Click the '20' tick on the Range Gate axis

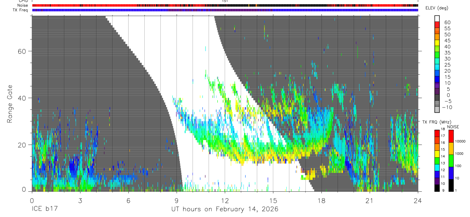point(23,145)
